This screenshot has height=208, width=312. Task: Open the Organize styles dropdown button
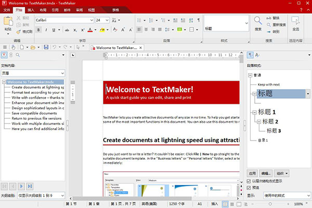point(281,173)
